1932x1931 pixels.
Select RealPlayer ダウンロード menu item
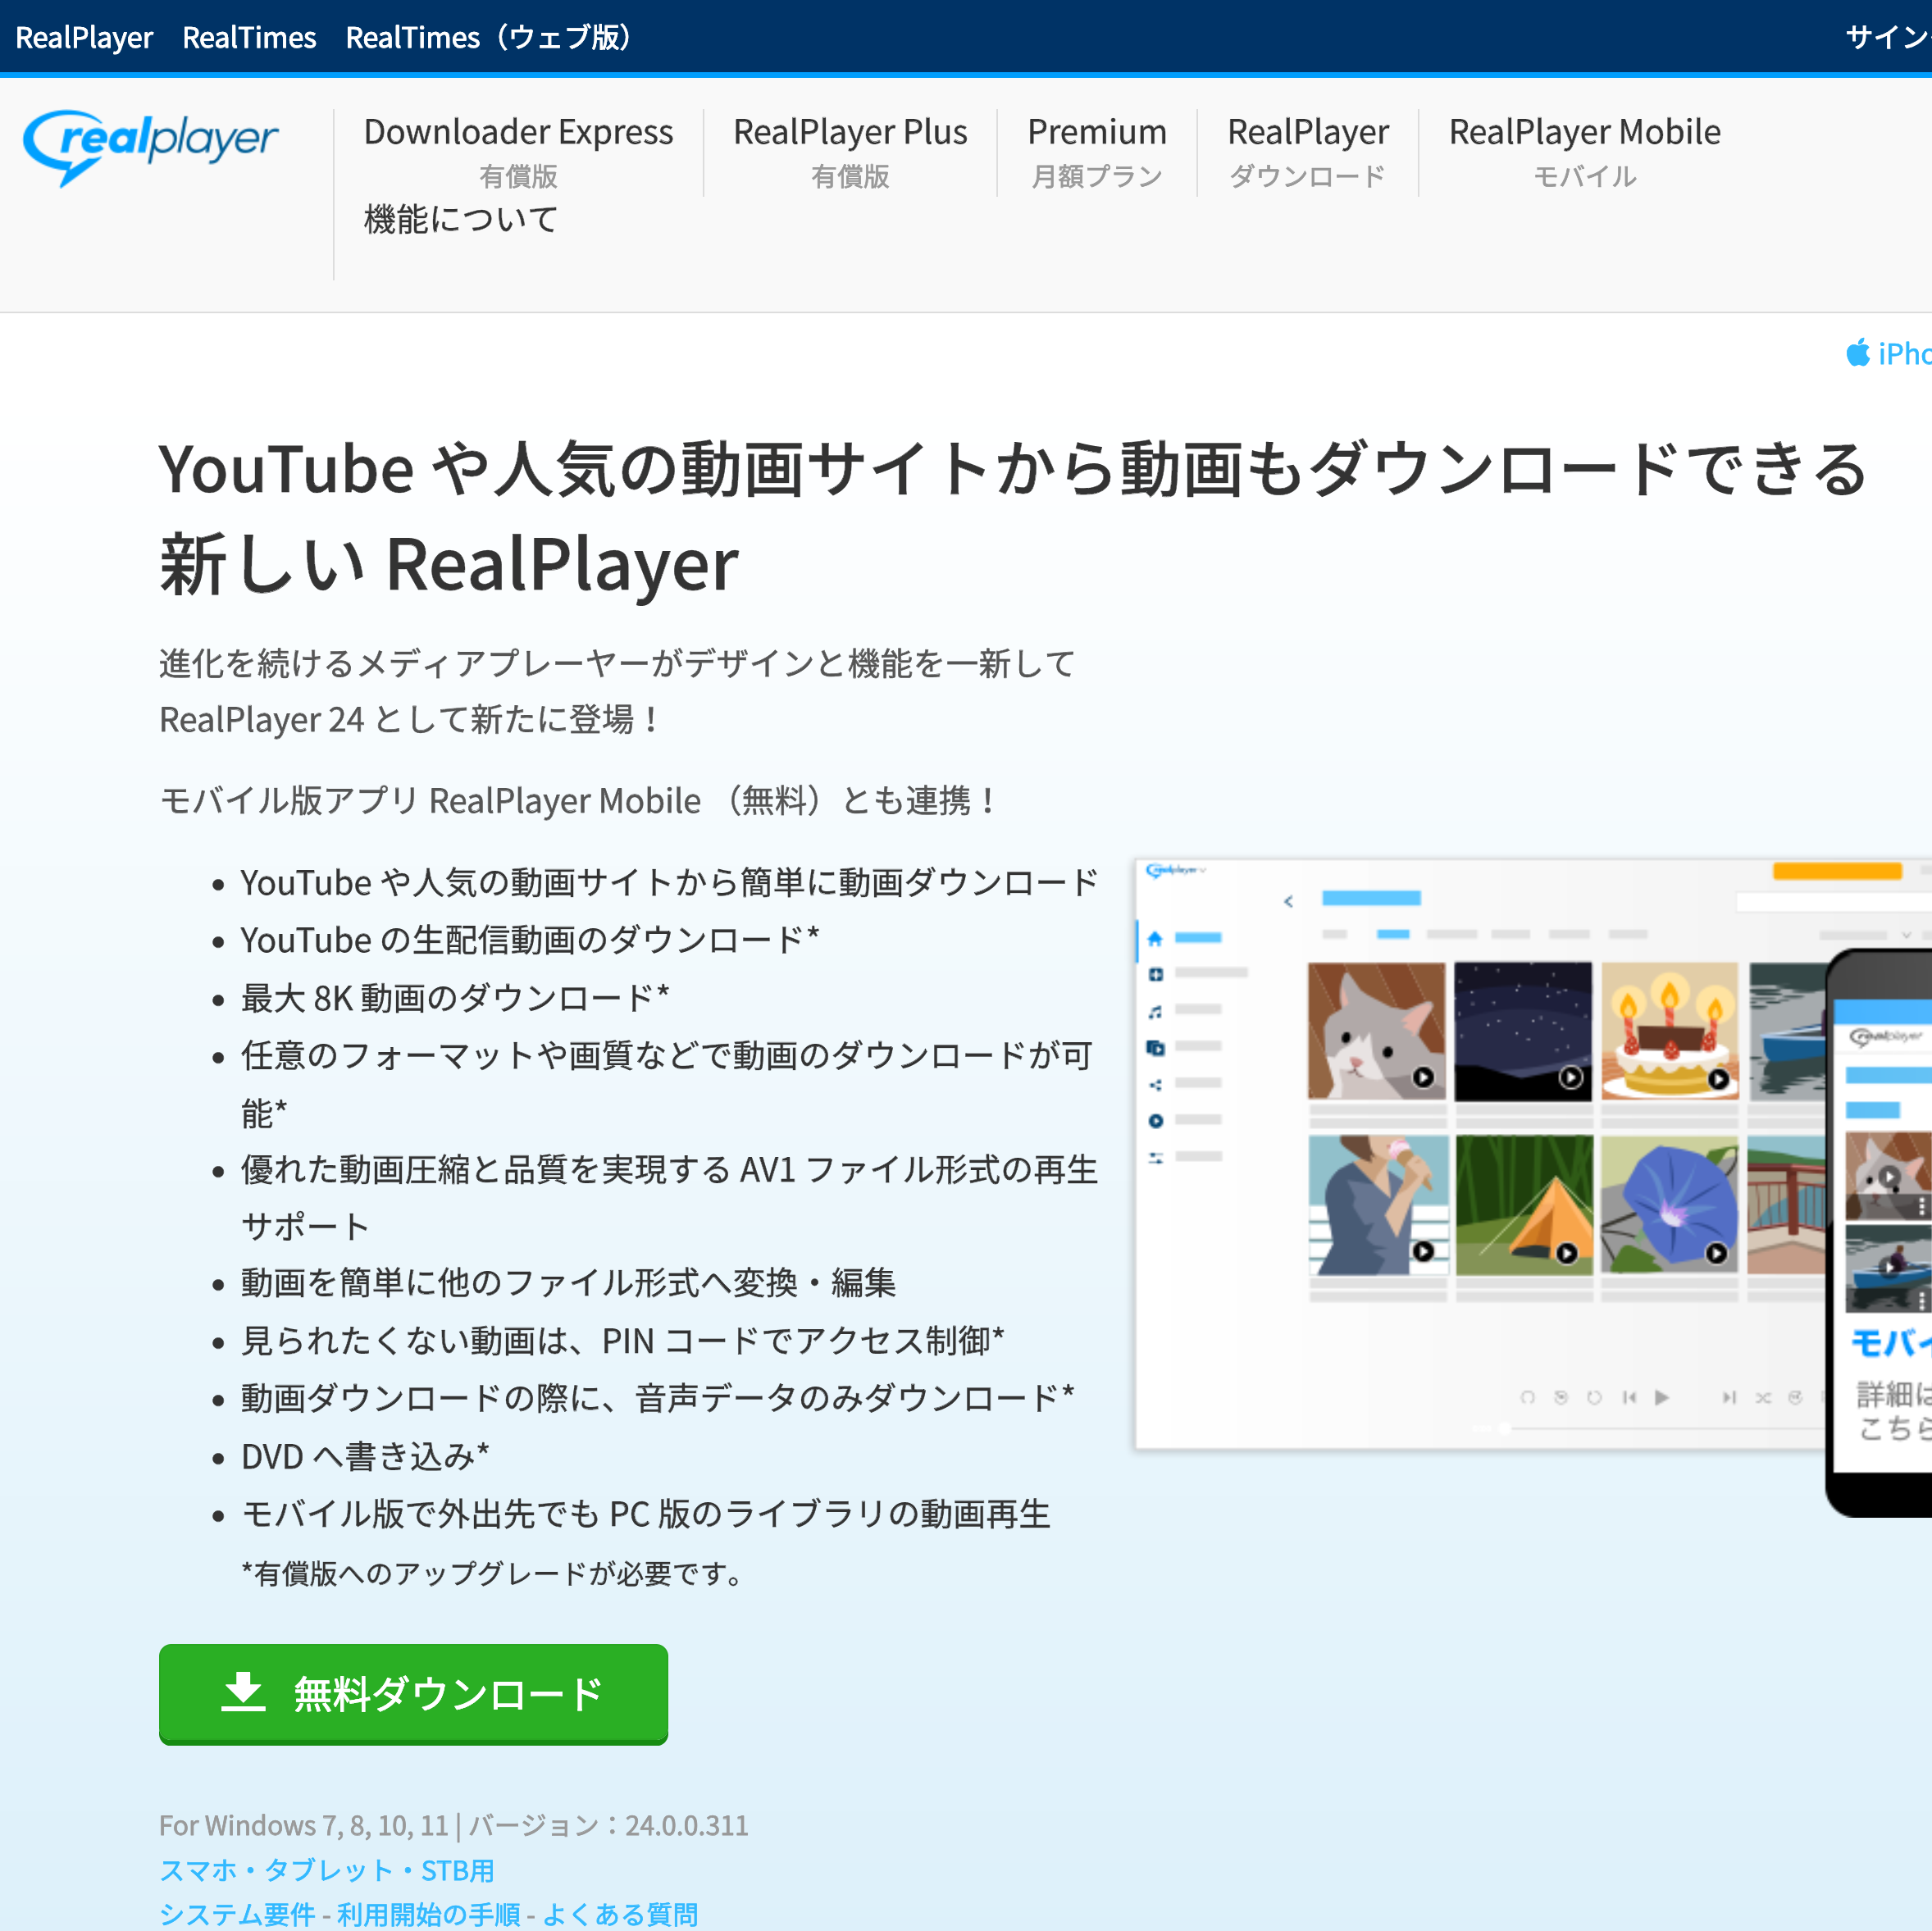1308,152
